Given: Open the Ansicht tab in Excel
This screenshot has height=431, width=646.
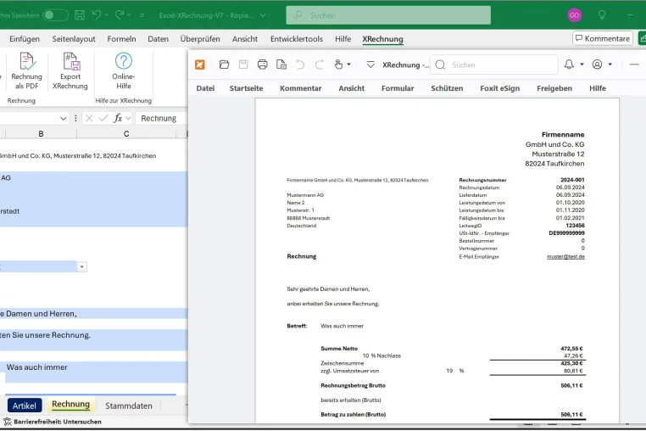Looking at the screenshot, I should coord(245,39).
